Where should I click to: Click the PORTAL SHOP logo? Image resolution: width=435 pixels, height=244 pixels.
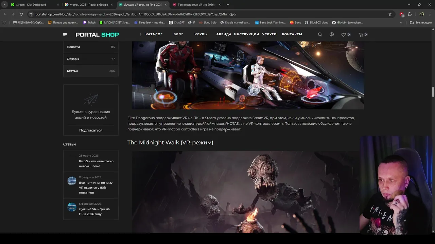[97, 35]
